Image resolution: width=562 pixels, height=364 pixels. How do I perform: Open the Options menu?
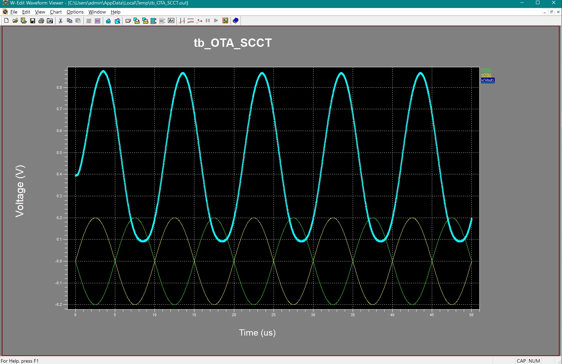pyautogui.click(x=75, y=12)
